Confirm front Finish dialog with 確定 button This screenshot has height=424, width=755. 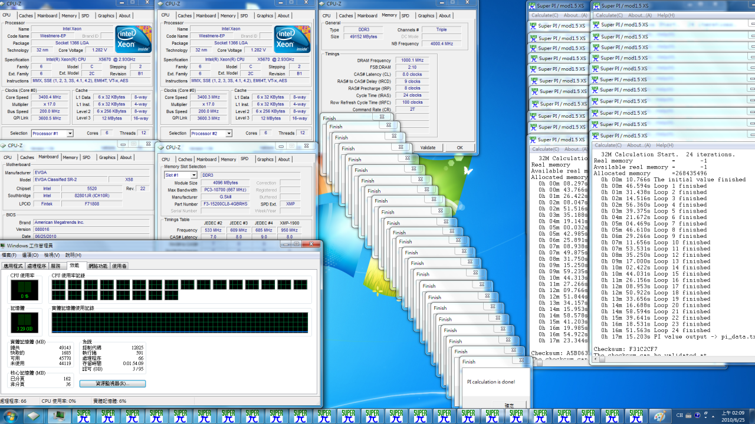pyautogui.click(x=508, y=406)
